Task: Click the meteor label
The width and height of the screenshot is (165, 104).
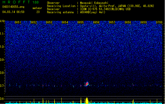Action: (37, 8)
